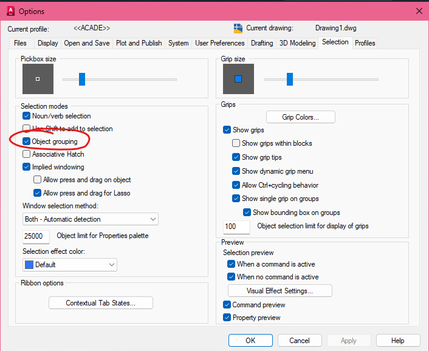Image resolution: width=429 pixels, height=351 pixels.
Task: Enable the Associative Hatch checkbox
Action: click(x=26, y=154)
